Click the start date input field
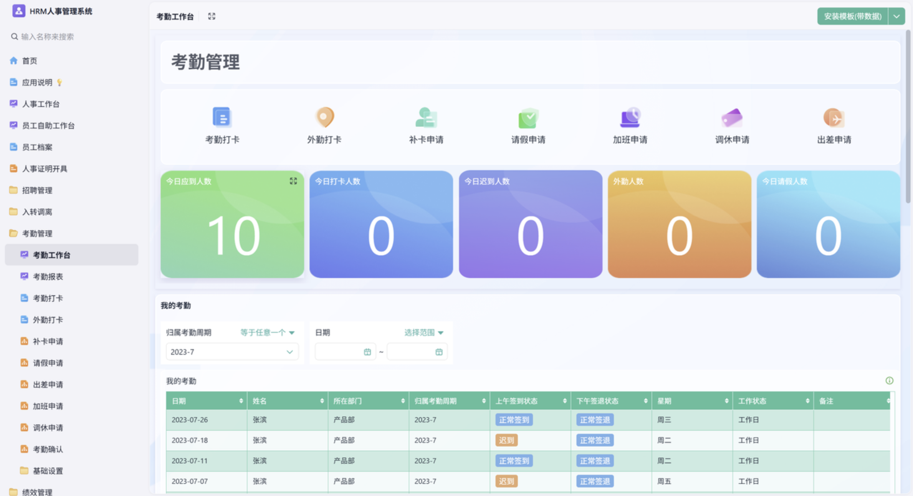 pos(345,352)
